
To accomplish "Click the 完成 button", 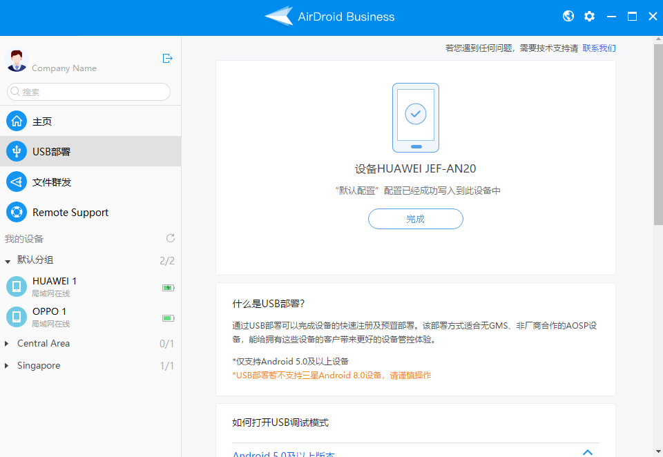I will (x=416, y=219).
